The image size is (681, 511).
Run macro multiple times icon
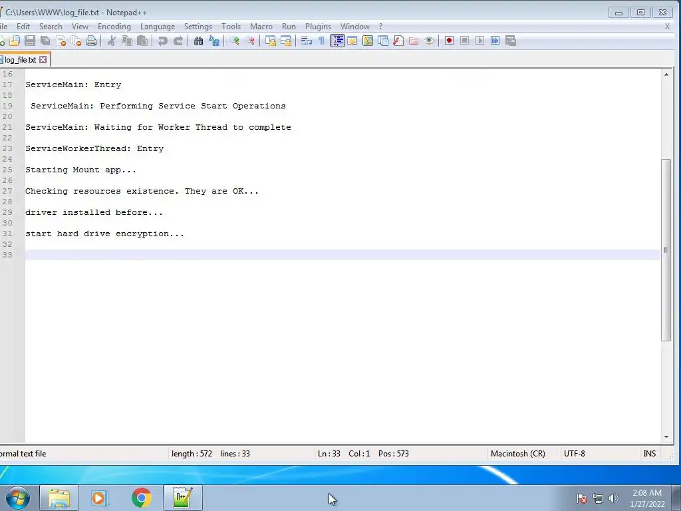point(495,41)
